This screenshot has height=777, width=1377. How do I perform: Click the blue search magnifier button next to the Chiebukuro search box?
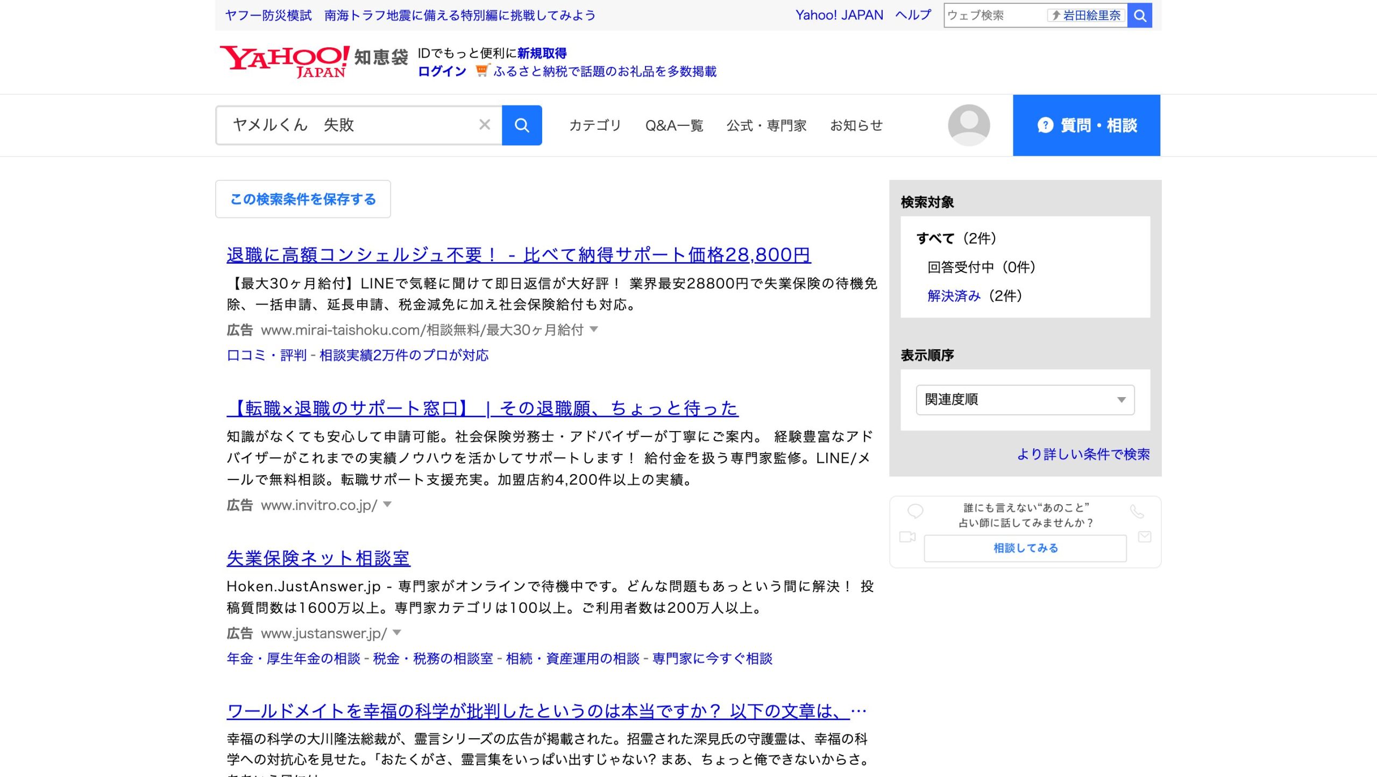[x=521, y=125]
